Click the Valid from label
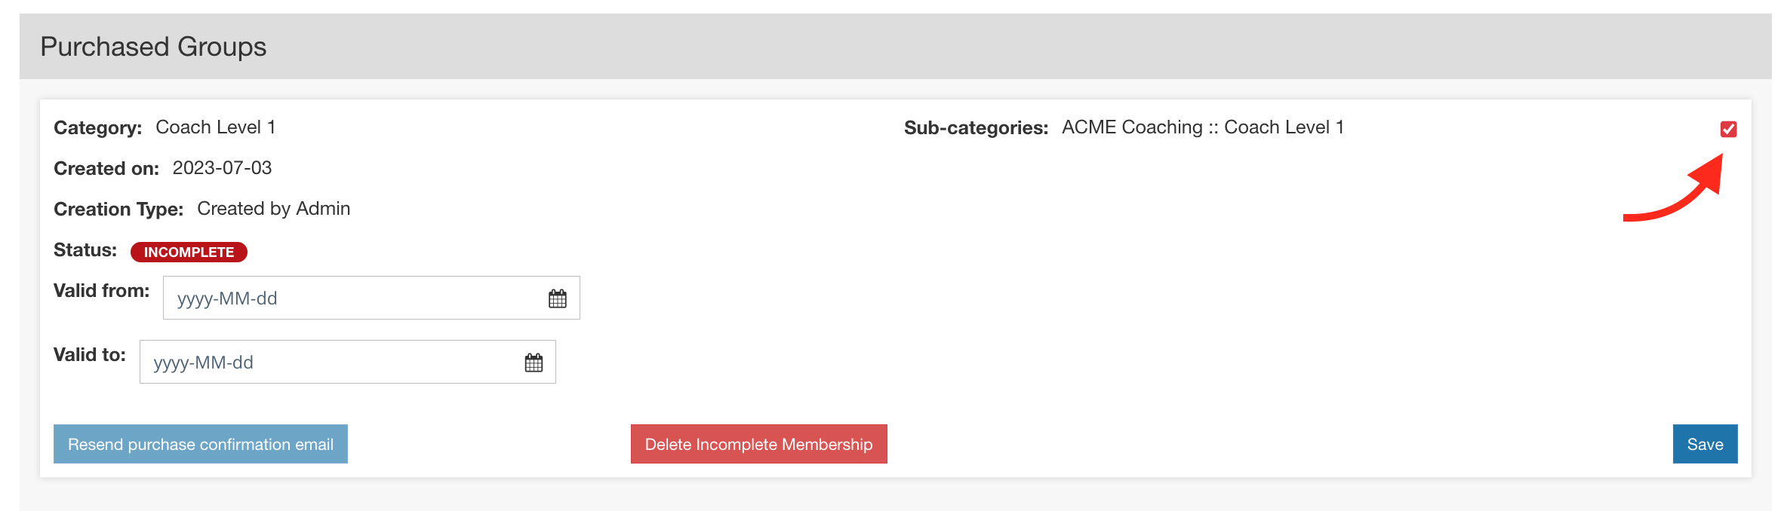Image resolution: width=1790 pixels, height=511 pixels. [101, 291]
